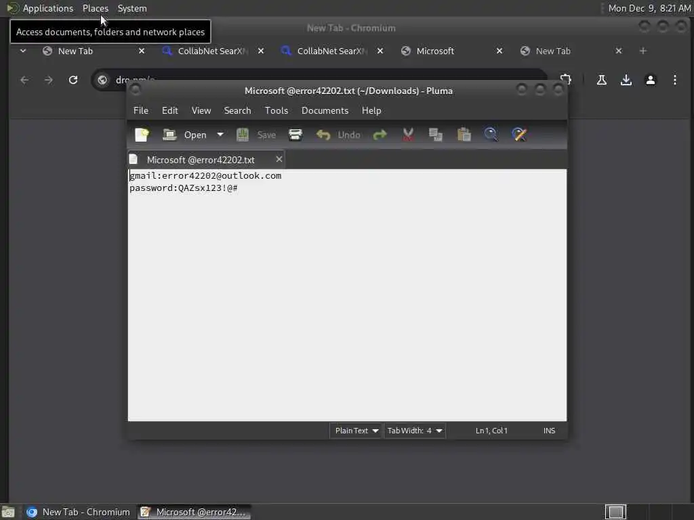Close the Microsoft tab in Chromium
The image size is (694, 520).
499,51
